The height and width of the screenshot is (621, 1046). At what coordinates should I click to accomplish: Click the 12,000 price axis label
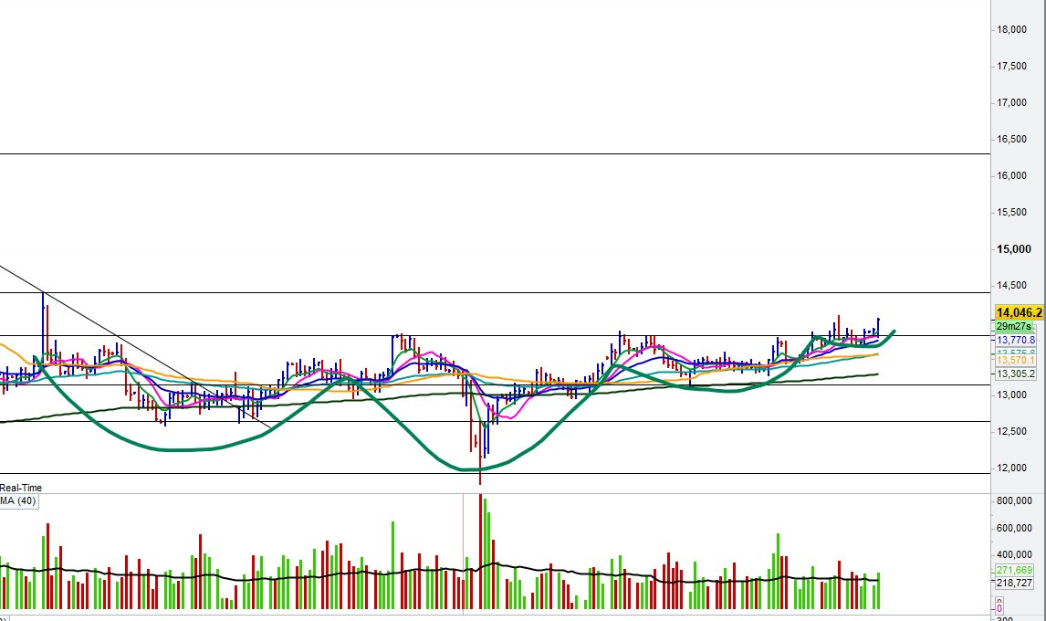pyautogui.click(x=1012, y=468)
